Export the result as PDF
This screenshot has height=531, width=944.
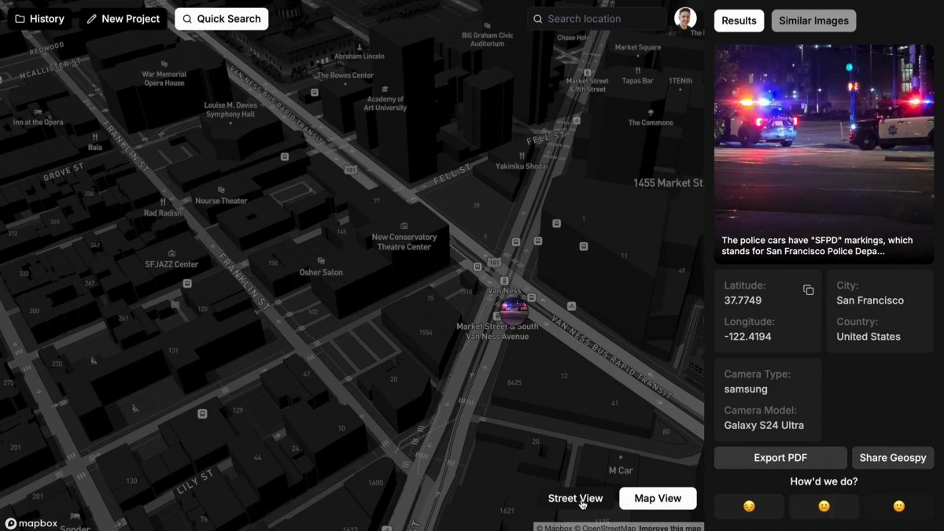(x=780, y=458)
